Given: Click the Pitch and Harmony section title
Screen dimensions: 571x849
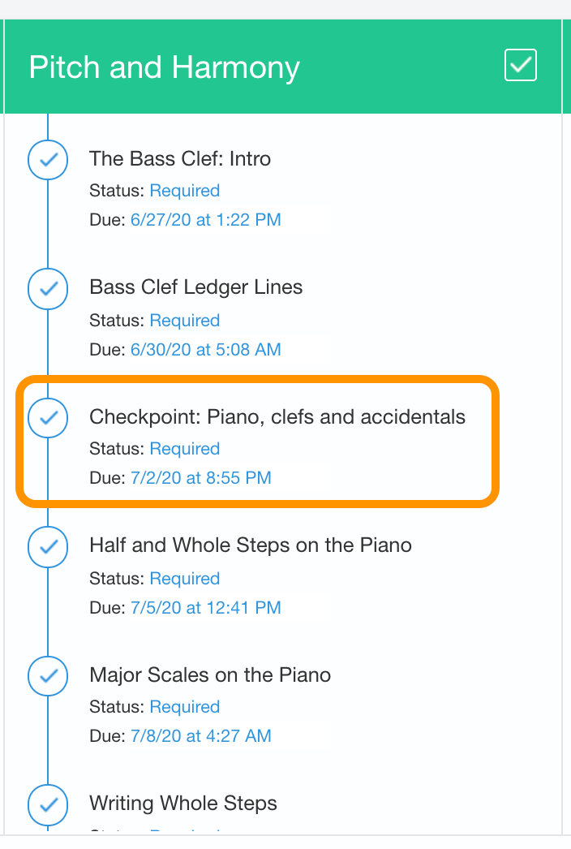Looking at the screenshot, I should coord(164,67).
